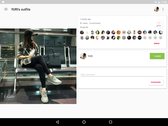
Task: Tap Android home circle button
Action: coord(84,122)
